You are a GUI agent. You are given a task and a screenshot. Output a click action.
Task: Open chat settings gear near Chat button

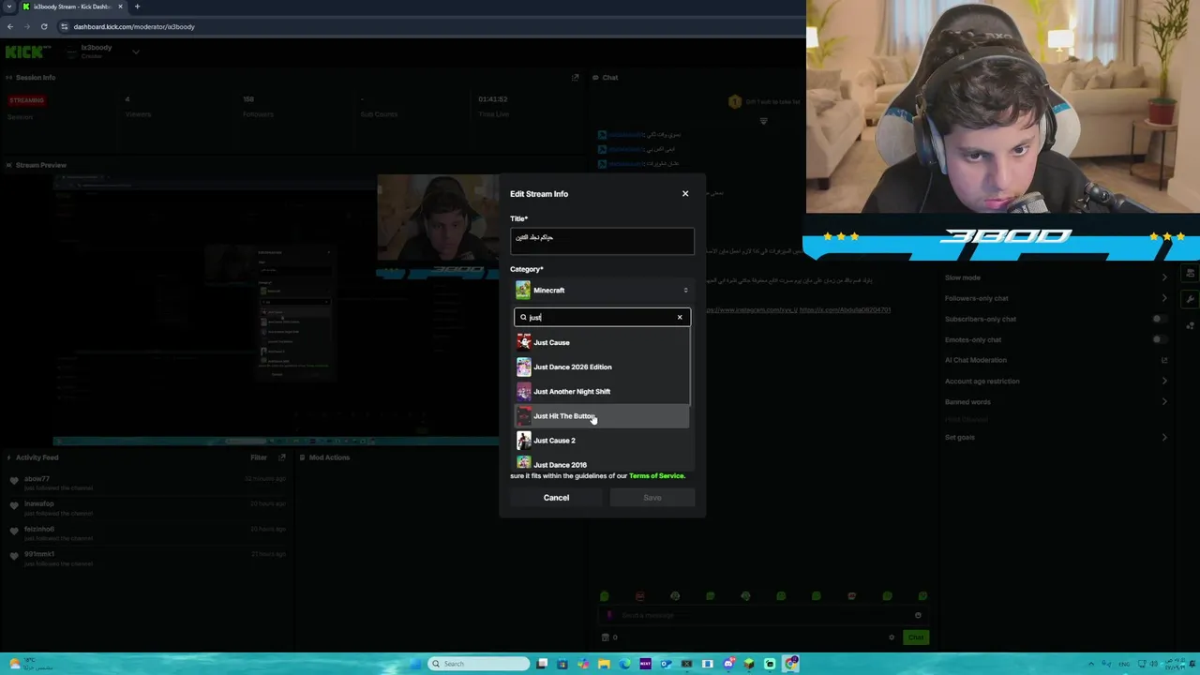point(892,637)
